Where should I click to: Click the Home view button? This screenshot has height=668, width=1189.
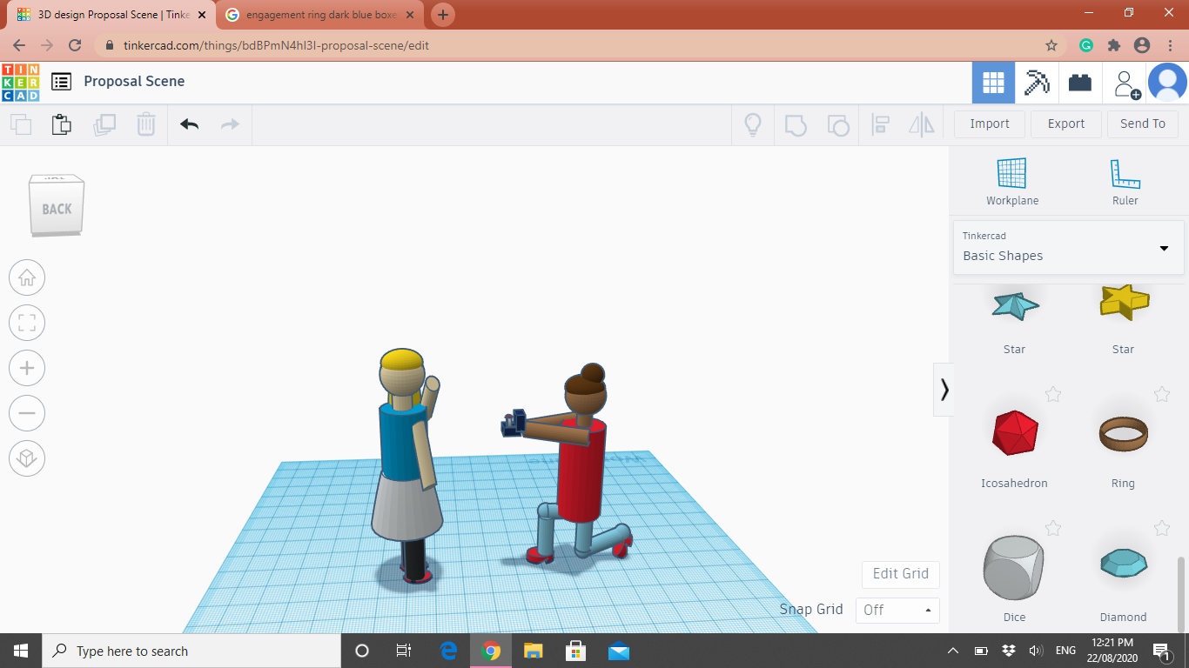[27, 278]
